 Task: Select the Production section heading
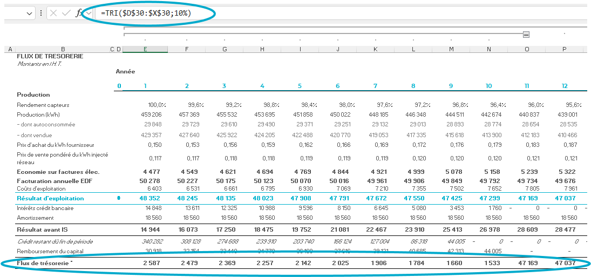click(33, 94)
